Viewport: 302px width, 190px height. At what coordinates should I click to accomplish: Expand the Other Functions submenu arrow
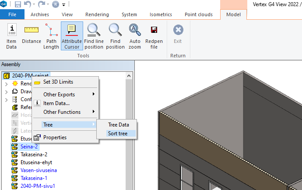[93, 112]
